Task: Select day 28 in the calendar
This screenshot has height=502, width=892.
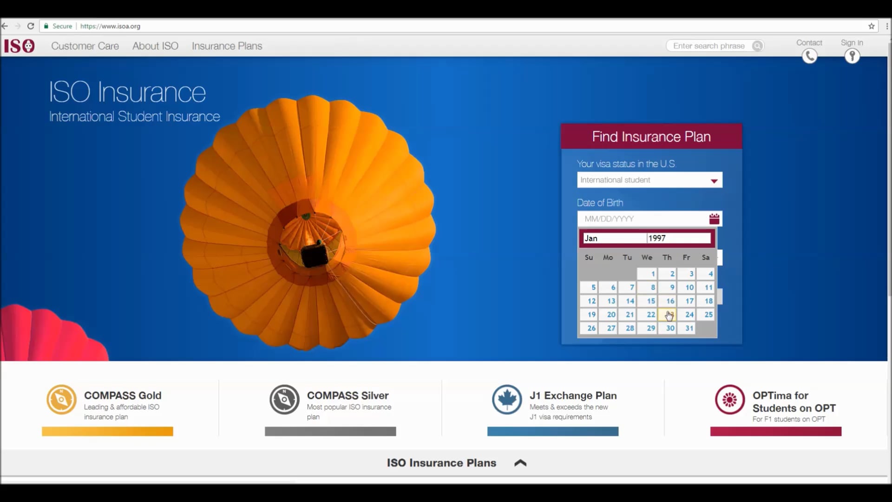Action: (627, 328)
